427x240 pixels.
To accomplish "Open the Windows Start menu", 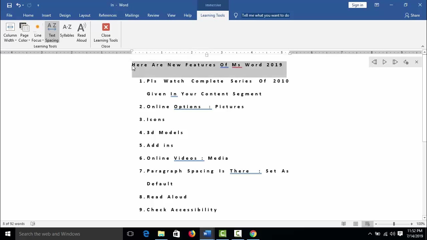I will (8, 234).
